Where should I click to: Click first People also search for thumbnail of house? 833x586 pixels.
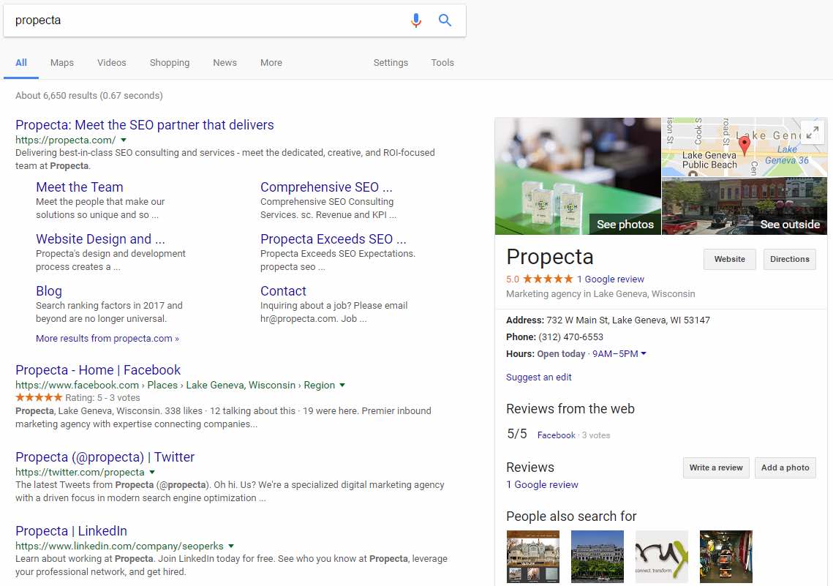coord(533,556)
